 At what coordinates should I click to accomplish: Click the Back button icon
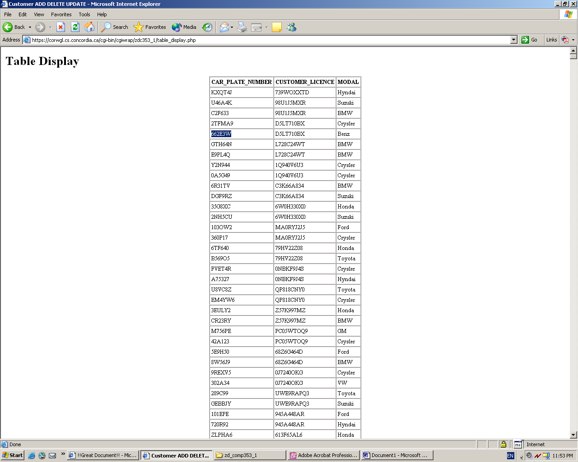(8, 27)
